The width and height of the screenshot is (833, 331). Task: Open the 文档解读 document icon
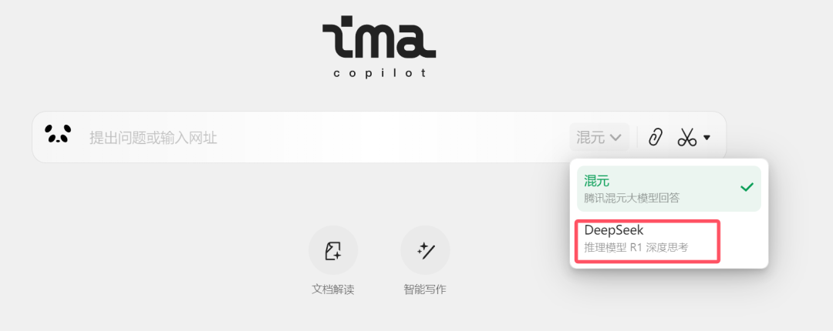click(x=333, y=250)
